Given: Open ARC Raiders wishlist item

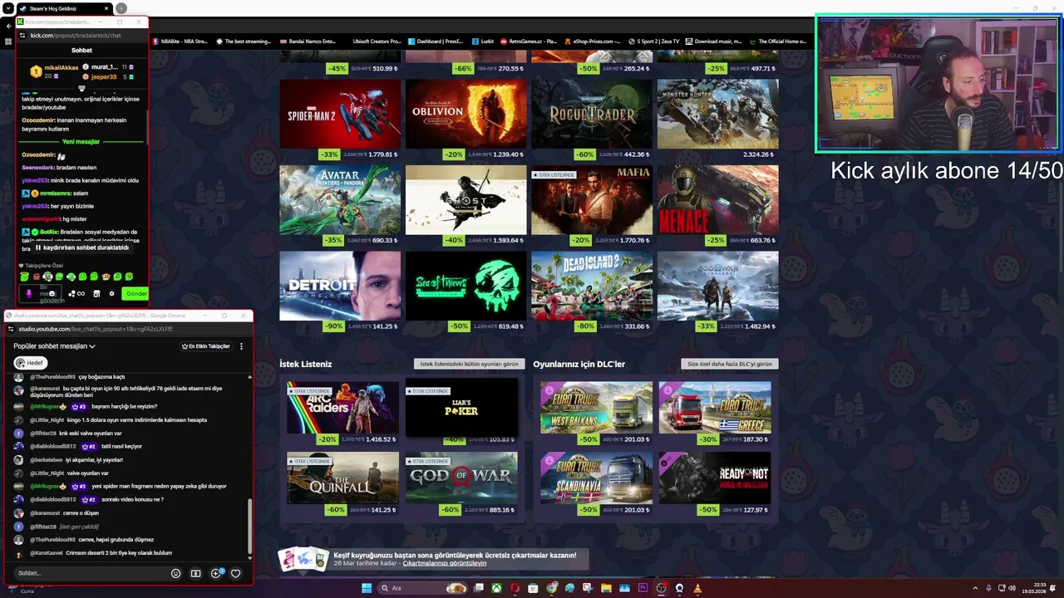Looking at the screenshot, I should point(342,408).
